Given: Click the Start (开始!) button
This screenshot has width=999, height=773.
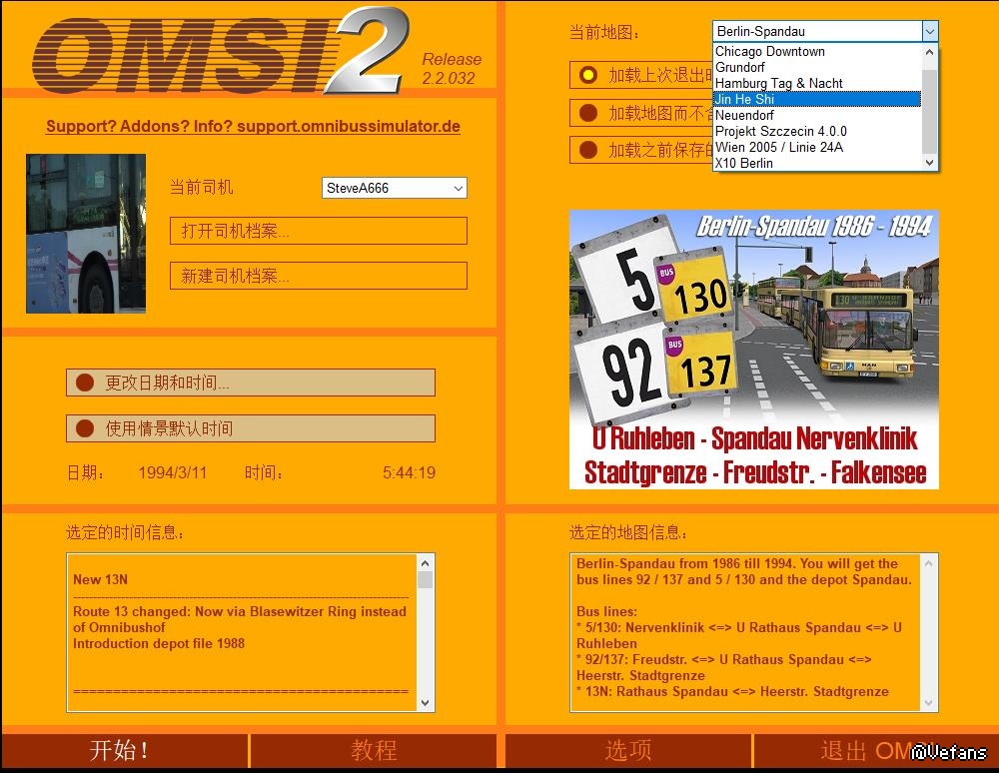Looking at the screenshot, I should point(124,751).
